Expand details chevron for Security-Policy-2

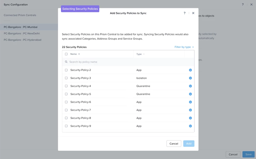[x=190, y=70]
